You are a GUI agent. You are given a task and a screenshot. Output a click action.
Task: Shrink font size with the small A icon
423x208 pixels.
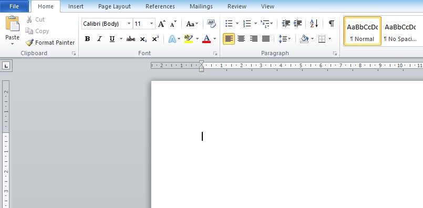point(173,24)
